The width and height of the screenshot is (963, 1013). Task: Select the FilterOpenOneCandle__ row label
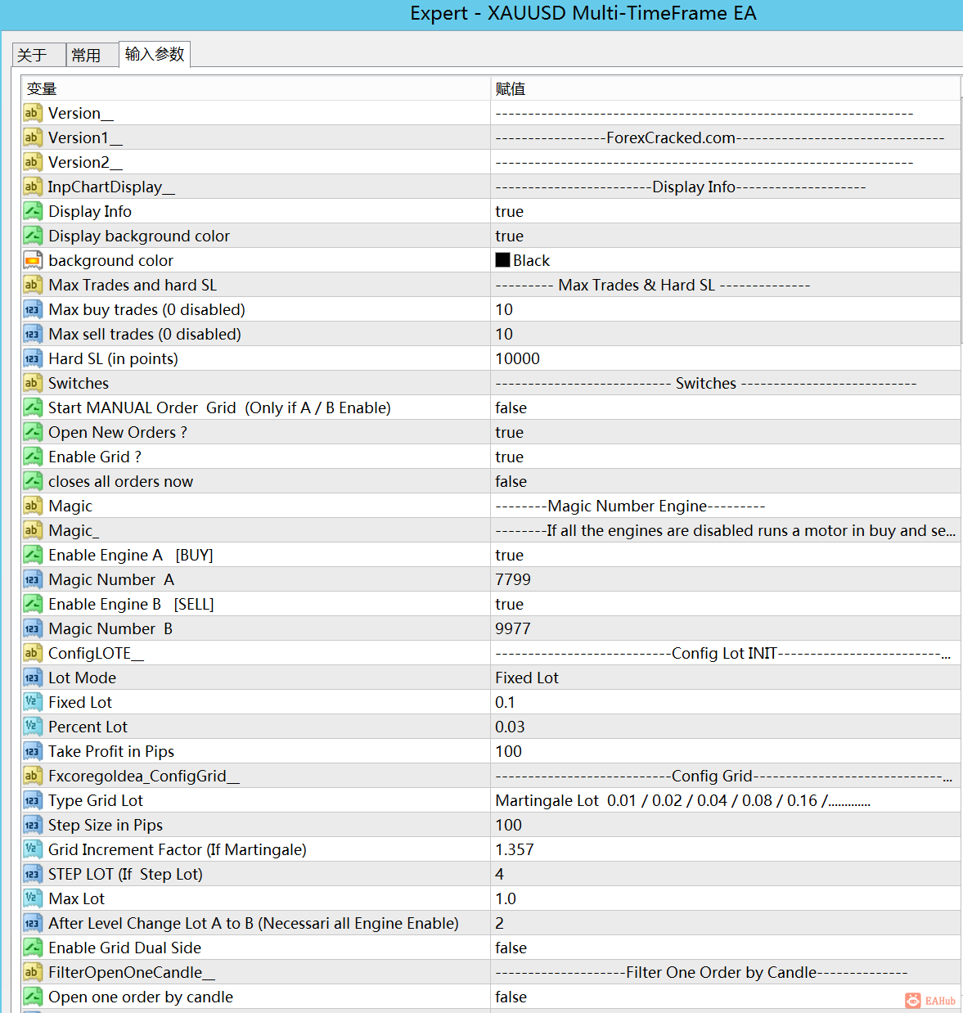pyautogui.click(x=132, y=972)
